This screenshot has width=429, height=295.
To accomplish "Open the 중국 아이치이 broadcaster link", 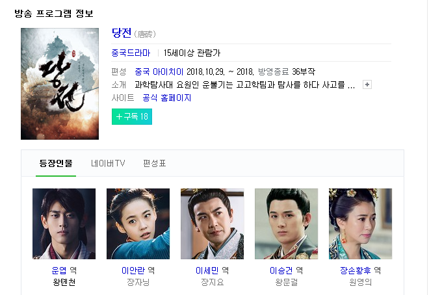I will 159,71.
